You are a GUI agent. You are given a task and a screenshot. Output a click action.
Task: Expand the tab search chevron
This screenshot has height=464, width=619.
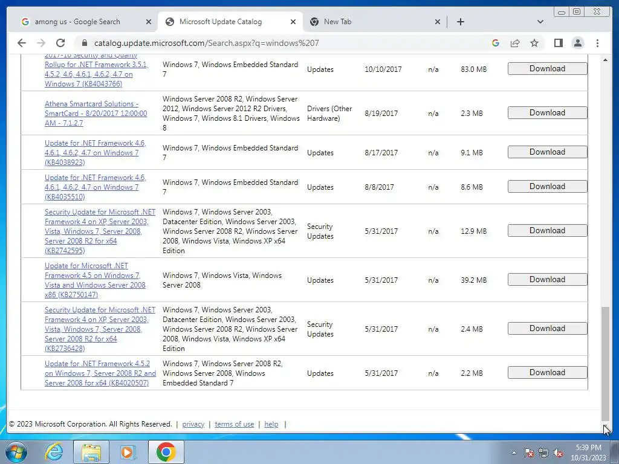click(x=540, y=22)
